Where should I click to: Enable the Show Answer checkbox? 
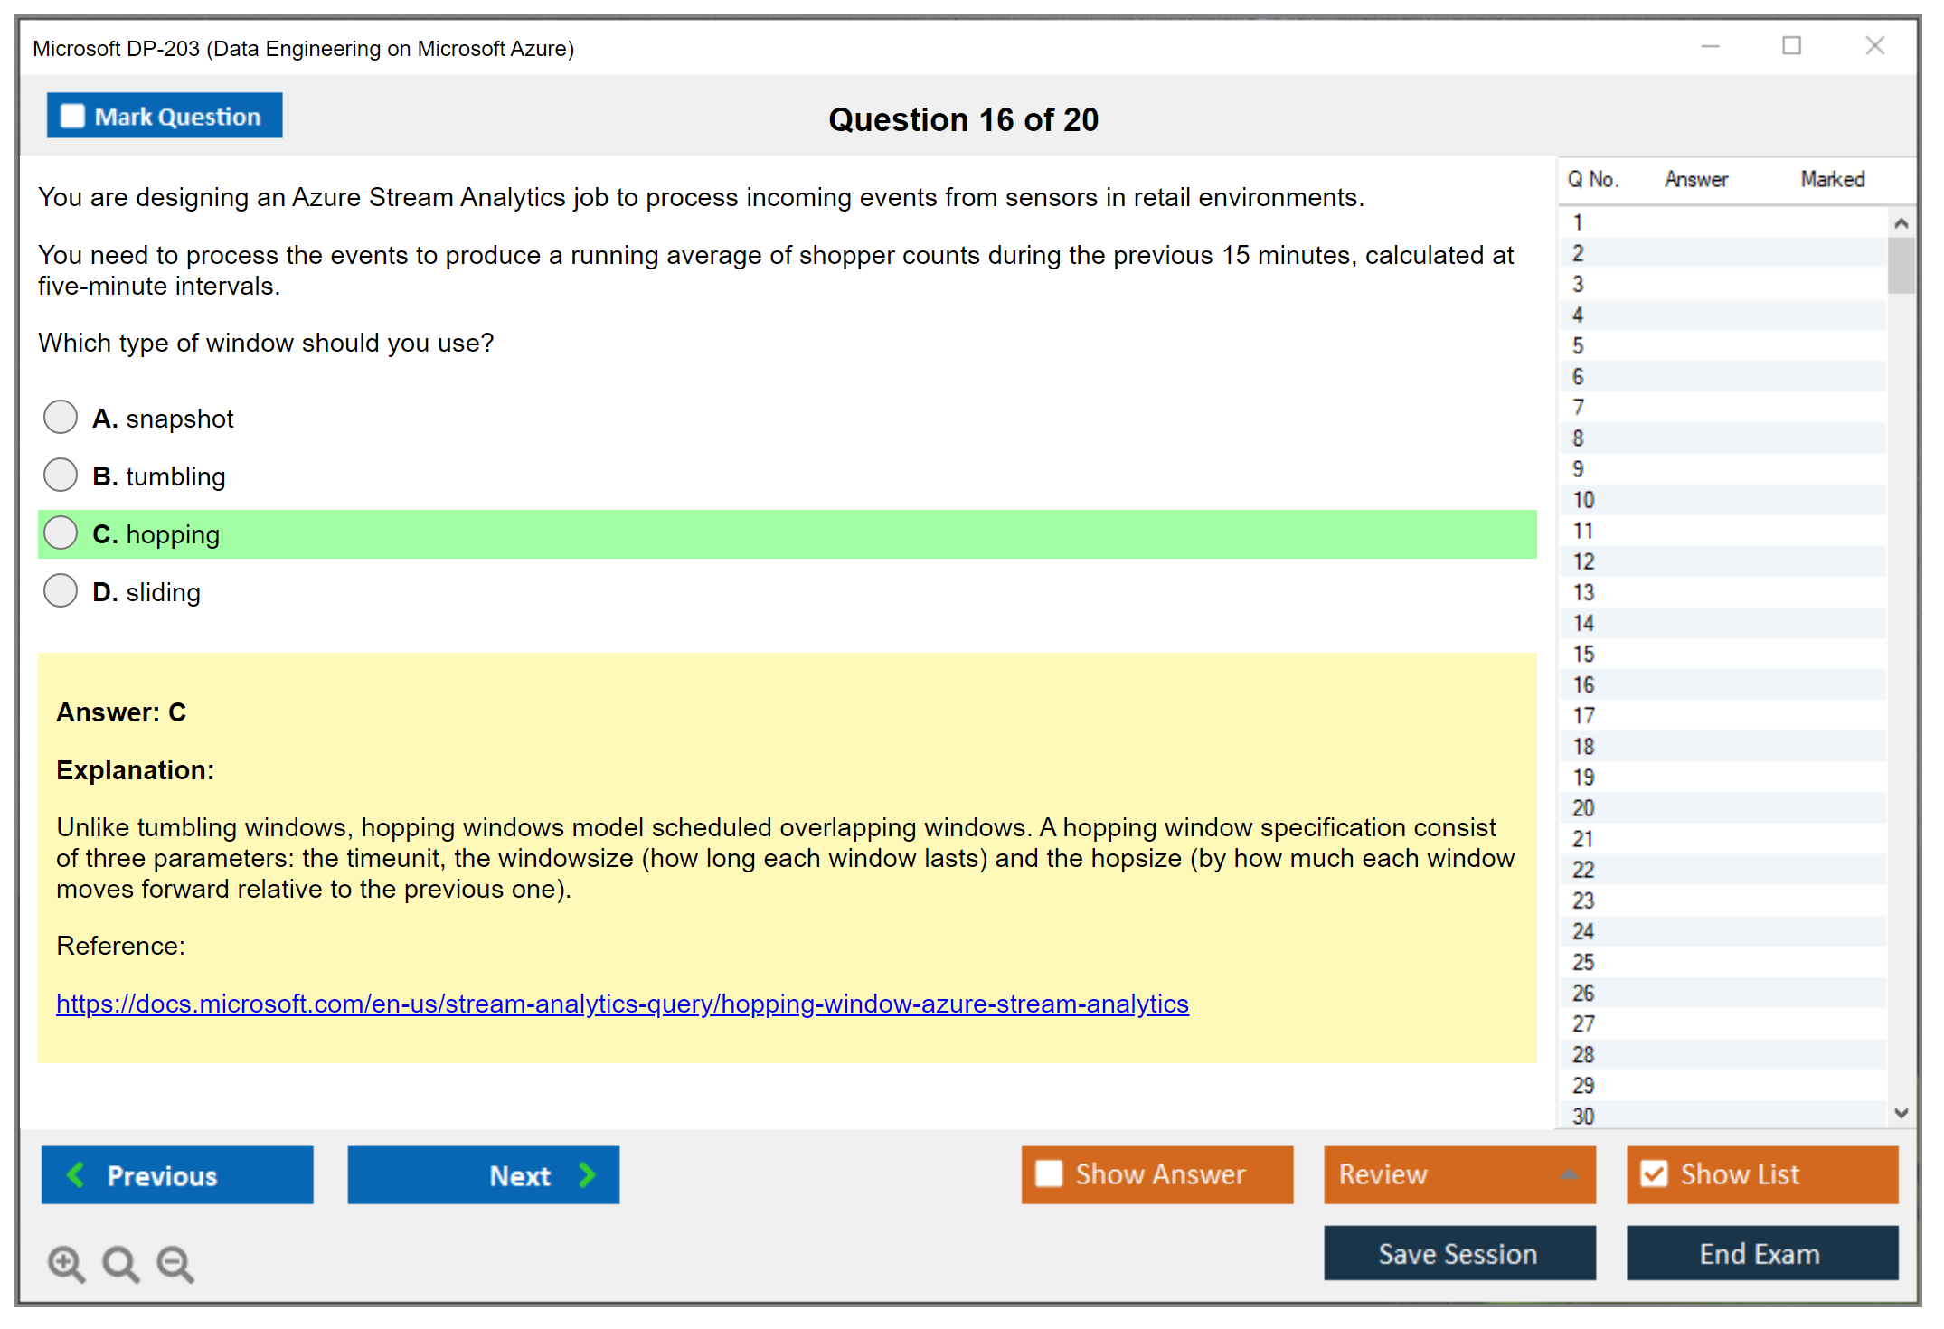(x=1049, y=1173)
